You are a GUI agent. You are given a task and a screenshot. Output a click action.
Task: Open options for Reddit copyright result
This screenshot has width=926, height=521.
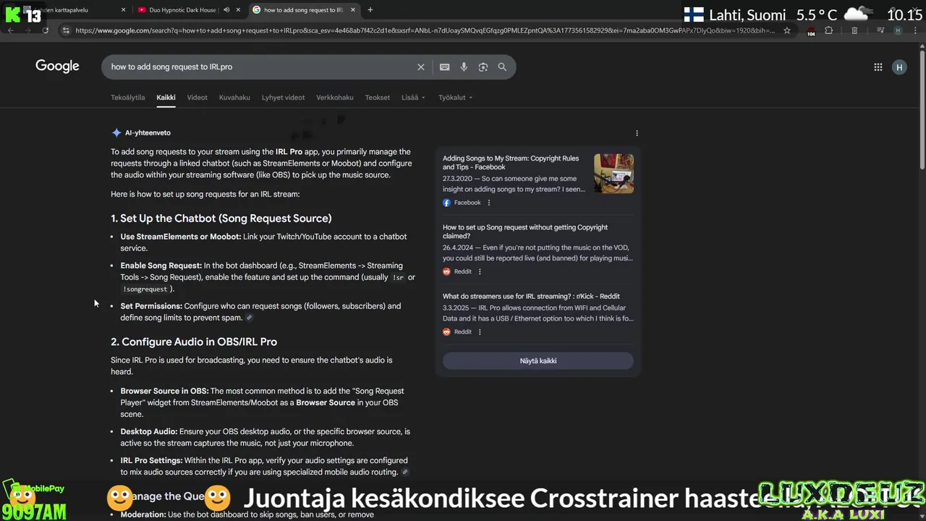(480, 271)
